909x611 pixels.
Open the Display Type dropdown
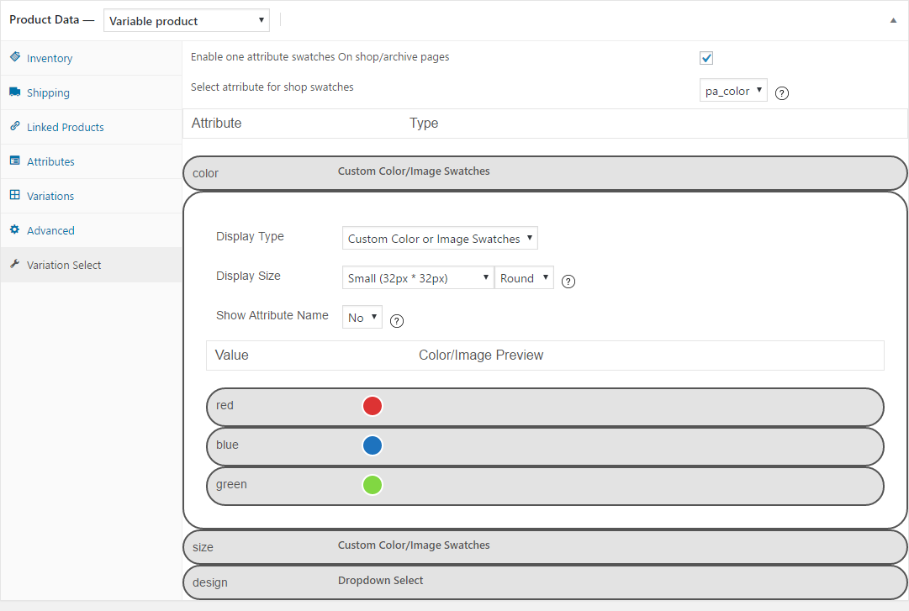440,239
